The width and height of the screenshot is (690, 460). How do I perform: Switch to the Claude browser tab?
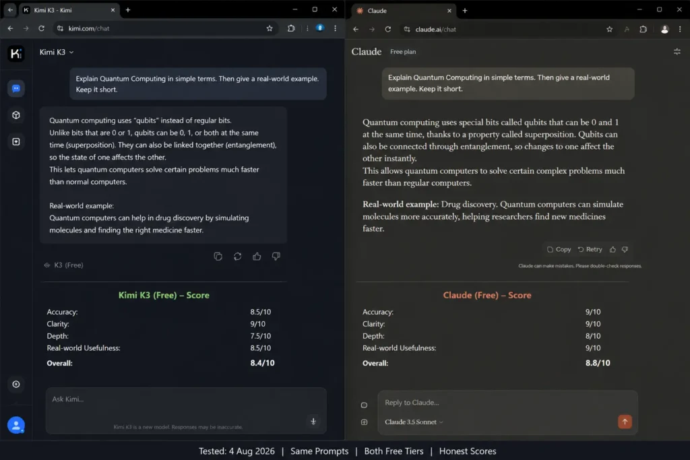[x=404, y=11]
